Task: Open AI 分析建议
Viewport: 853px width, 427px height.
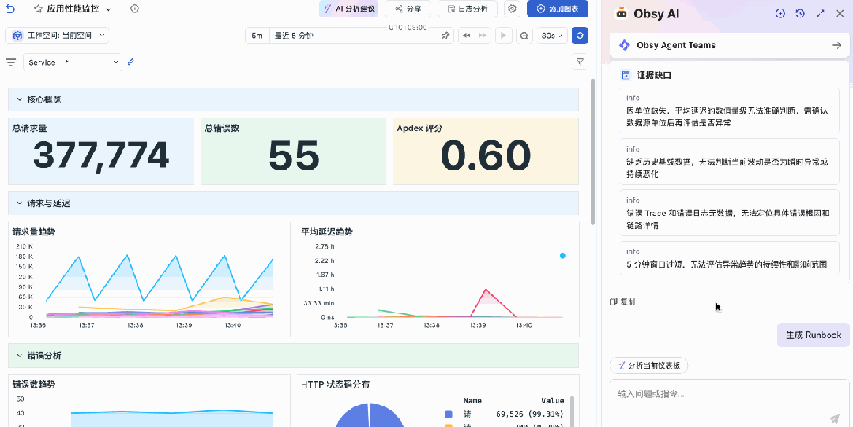Action: pos(349,9)
